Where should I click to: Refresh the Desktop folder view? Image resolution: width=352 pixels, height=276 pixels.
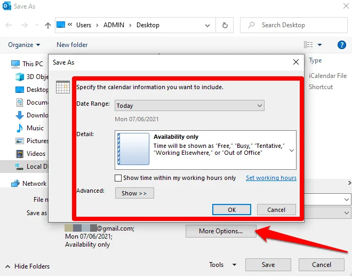pyautogui.click(x=225, y=25)
